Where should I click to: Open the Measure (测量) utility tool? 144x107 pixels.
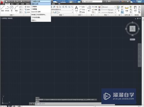point(127,9)
